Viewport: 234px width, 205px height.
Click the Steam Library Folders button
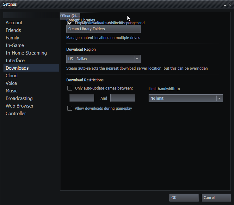[103, 29]
